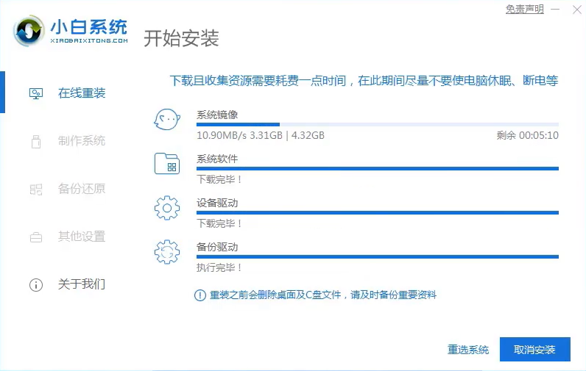Open the 备份还原 sidebar tab

82,189
